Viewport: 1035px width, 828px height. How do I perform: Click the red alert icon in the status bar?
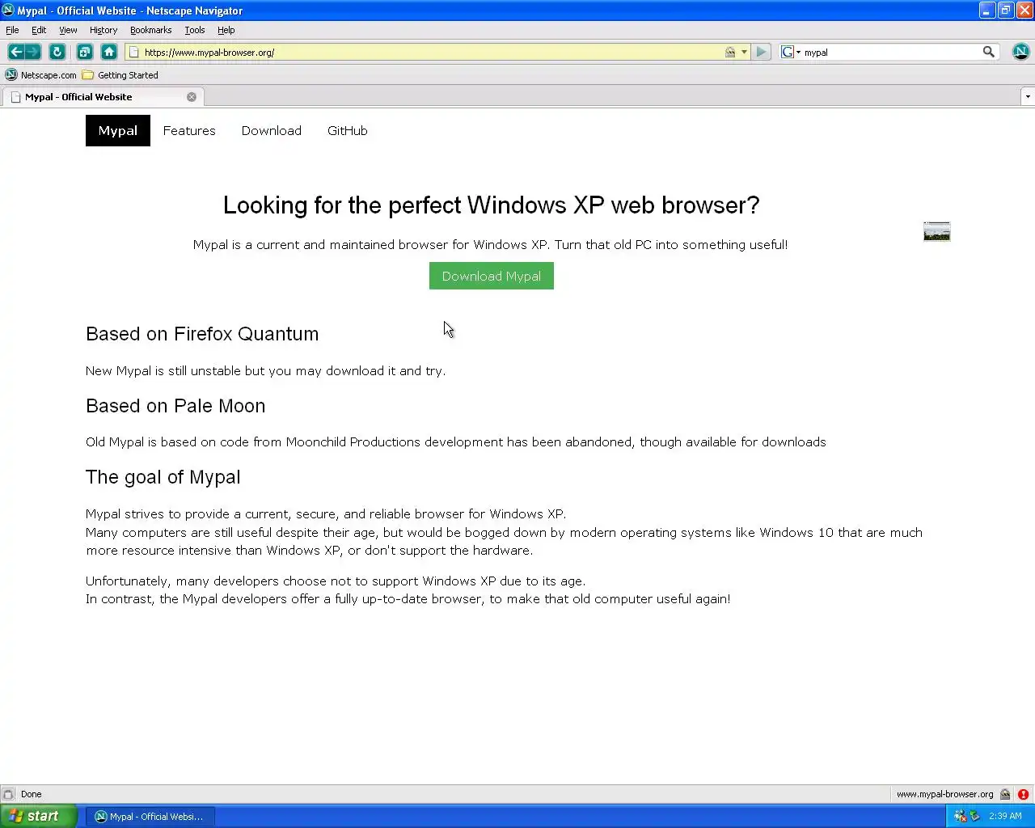click(x=1023, y=794)
